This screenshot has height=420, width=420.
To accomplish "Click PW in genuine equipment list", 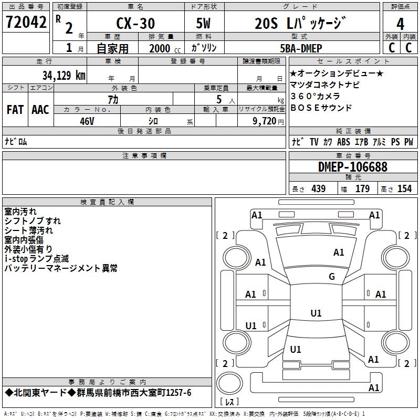I will [x=409, y=142].
